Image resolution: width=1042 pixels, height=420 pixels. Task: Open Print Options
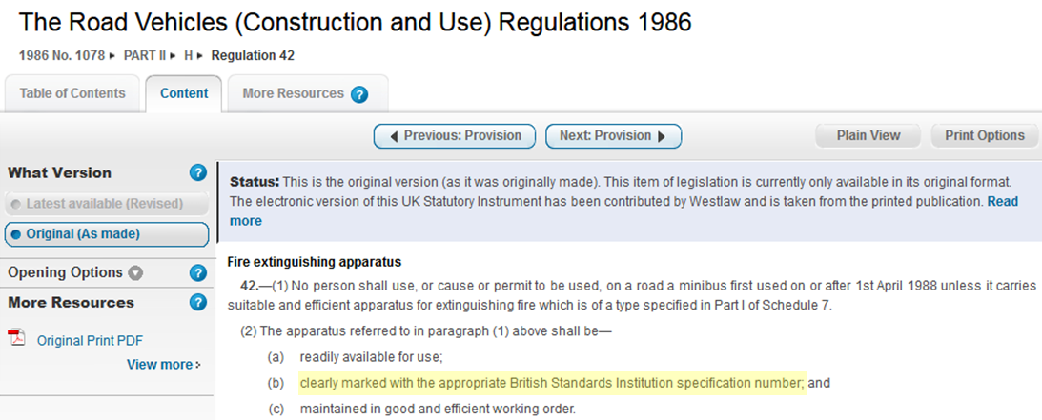pos(985,135)
